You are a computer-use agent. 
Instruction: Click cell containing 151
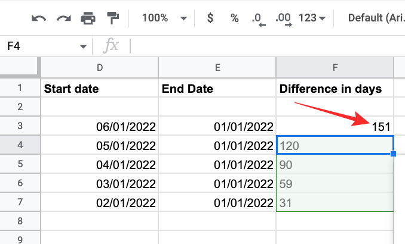coord(335,126)
